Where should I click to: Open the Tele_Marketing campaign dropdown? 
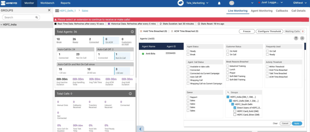tap(197, 3)
